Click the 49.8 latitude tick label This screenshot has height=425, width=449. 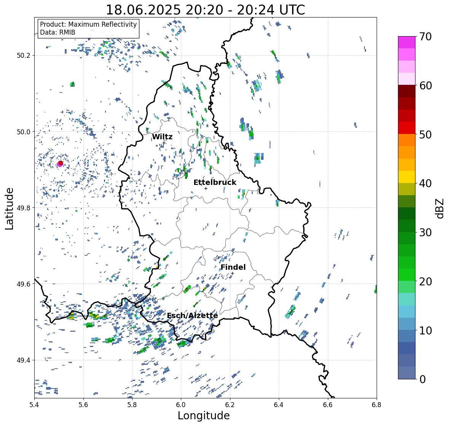click(x=24, y=208)
